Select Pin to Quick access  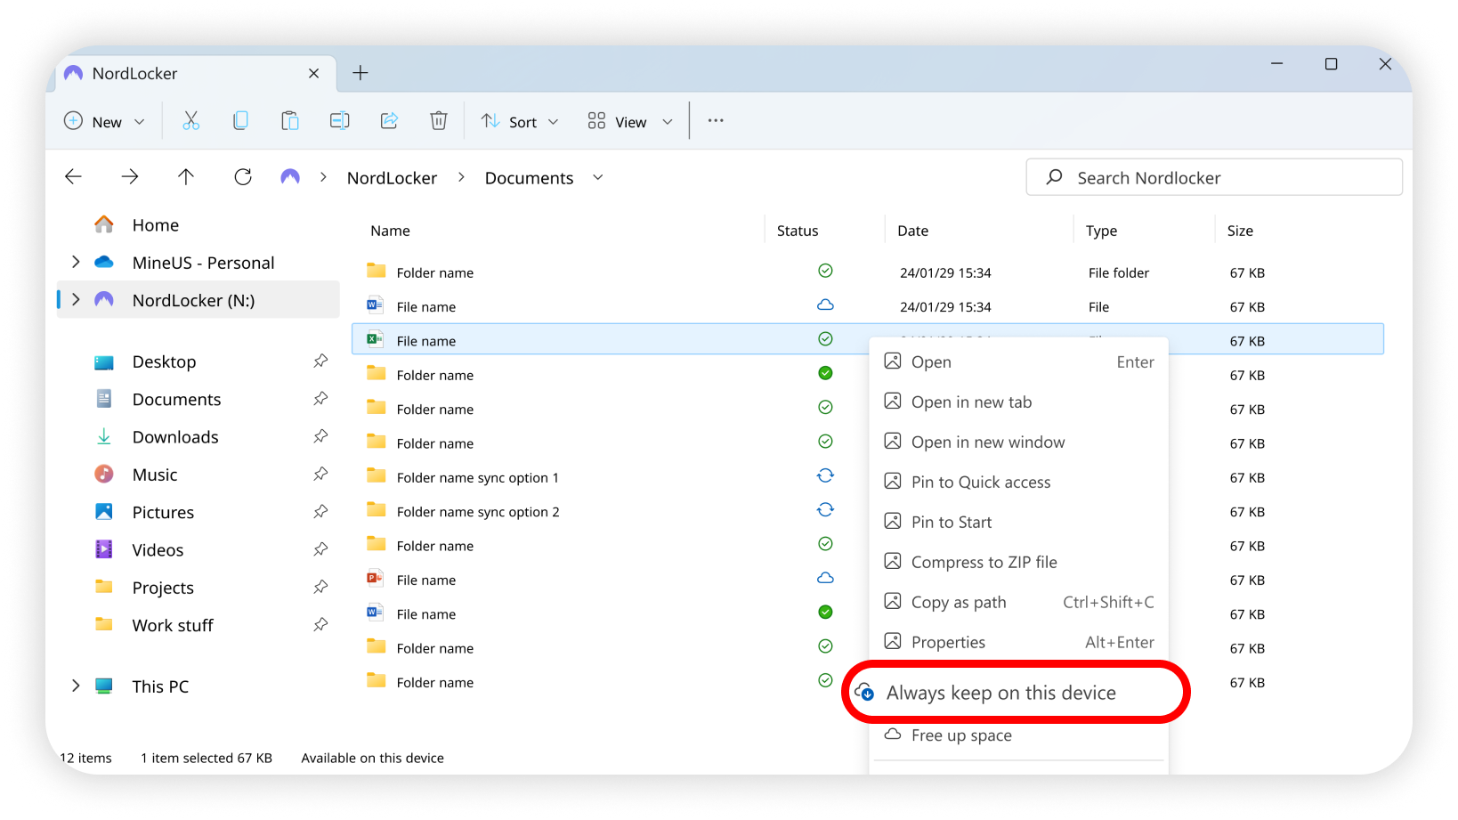(1018, 482)
